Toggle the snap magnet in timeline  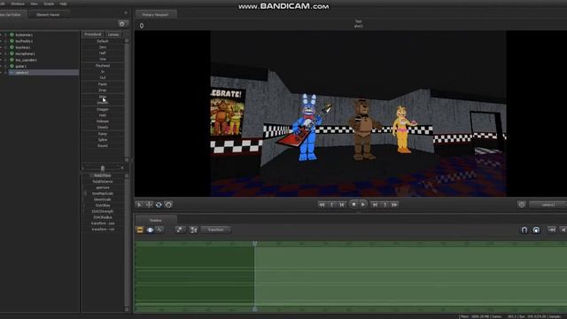coord(524,230)
